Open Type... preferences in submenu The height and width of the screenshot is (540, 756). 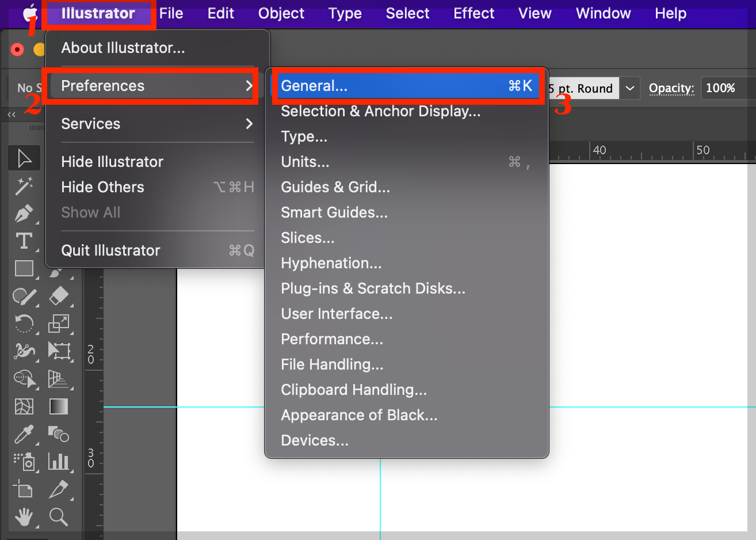[x=407, y=136]
